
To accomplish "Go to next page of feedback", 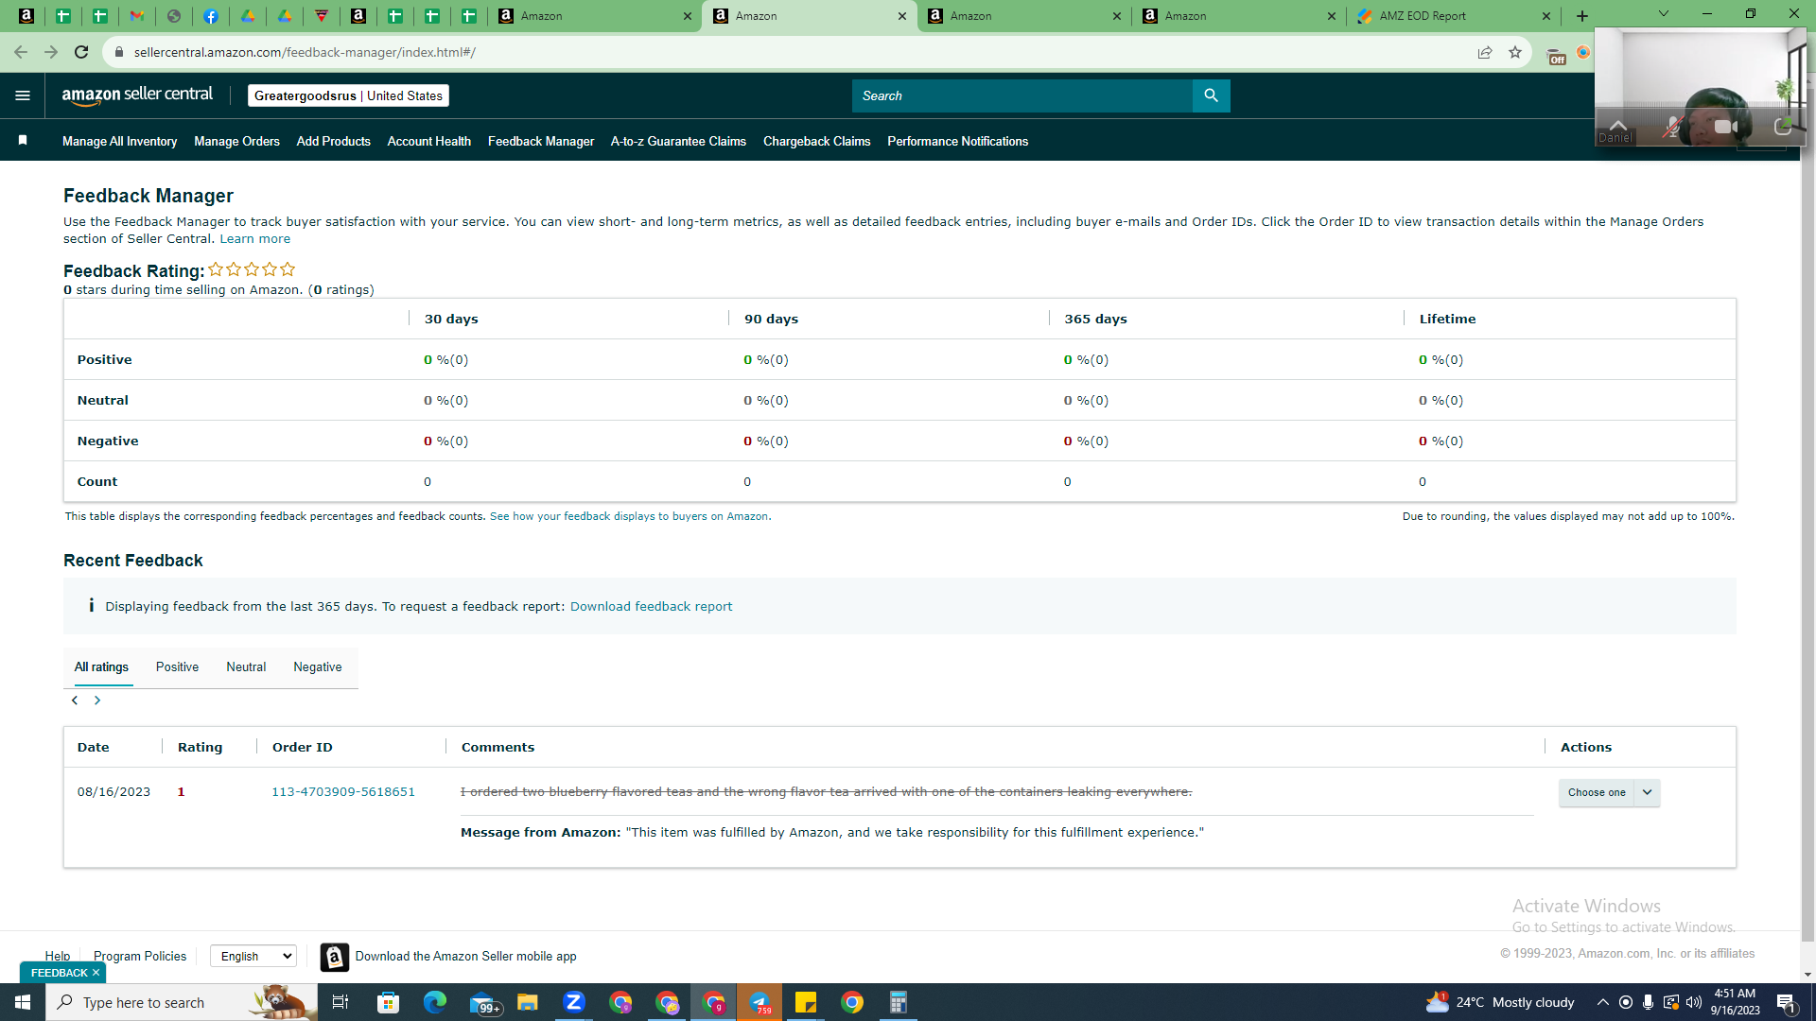I will tap(97, 701).
